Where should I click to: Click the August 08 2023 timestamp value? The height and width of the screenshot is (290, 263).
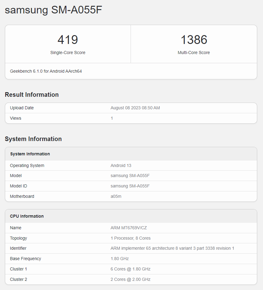coord(135,108)
